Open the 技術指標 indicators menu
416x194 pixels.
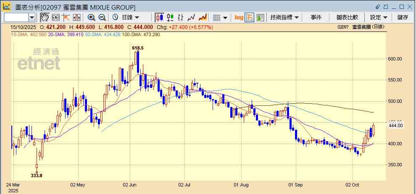[x=284, y=17]
